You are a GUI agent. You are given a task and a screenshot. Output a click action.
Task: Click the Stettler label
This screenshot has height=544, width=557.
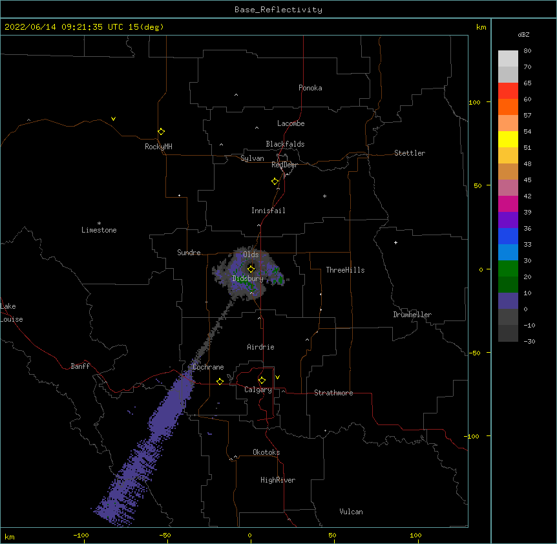point(410,153)
